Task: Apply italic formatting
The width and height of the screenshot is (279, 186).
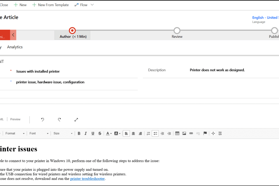Action: click(86, 133)
